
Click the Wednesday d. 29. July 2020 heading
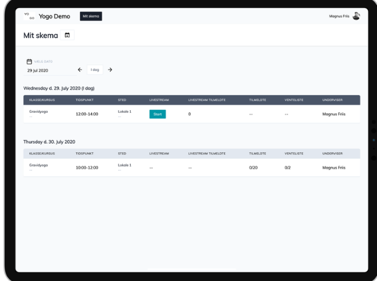59,88
